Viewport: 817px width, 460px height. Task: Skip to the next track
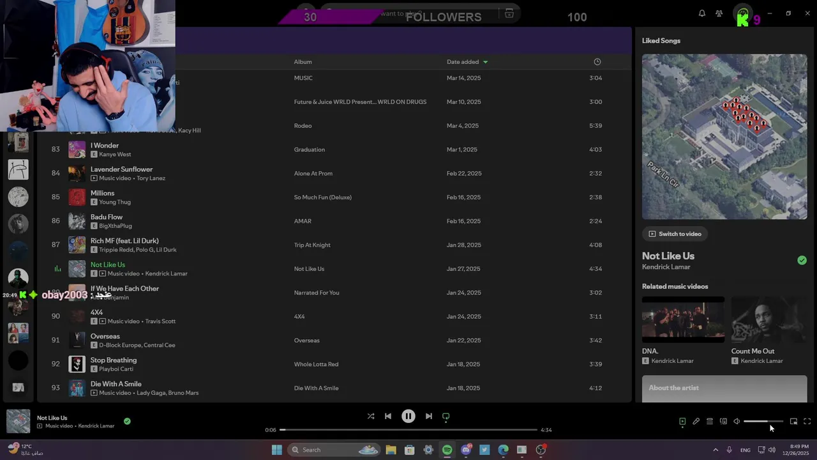click(429, 416)
